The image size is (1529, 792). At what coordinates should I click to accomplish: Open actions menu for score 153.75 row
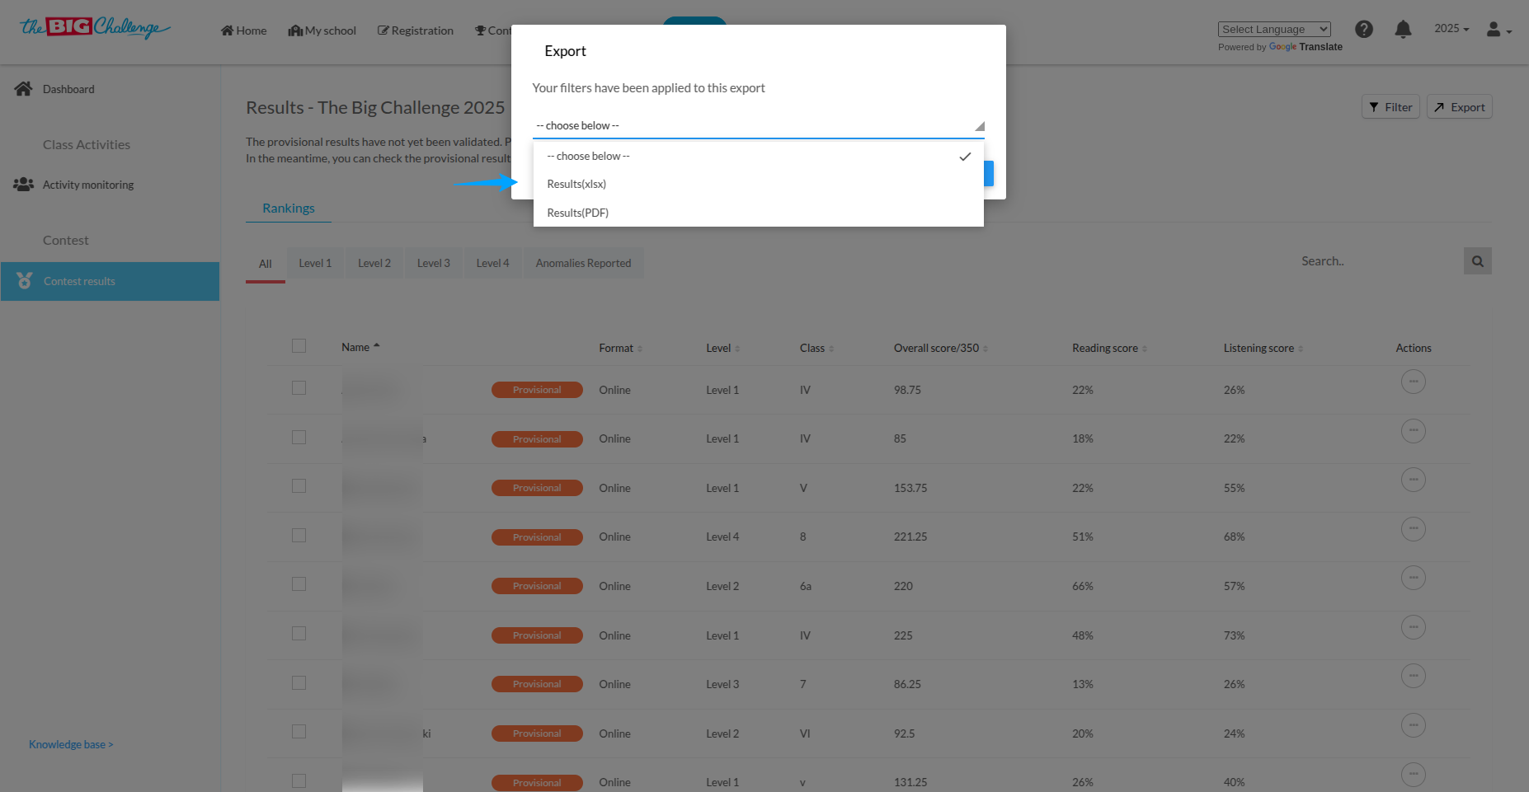[1414, 480]
